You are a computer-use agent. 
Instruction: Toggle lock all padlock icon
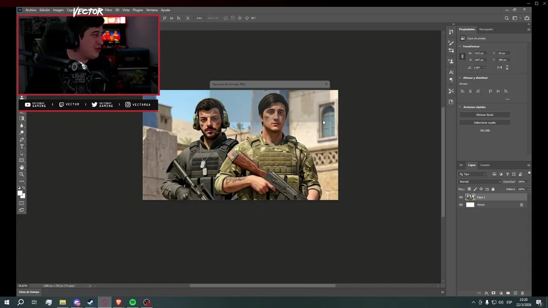493,189
